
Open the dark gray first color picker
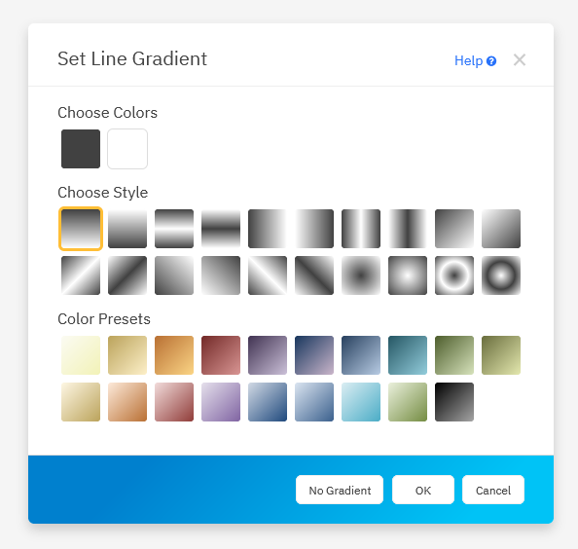coord(81,149)
